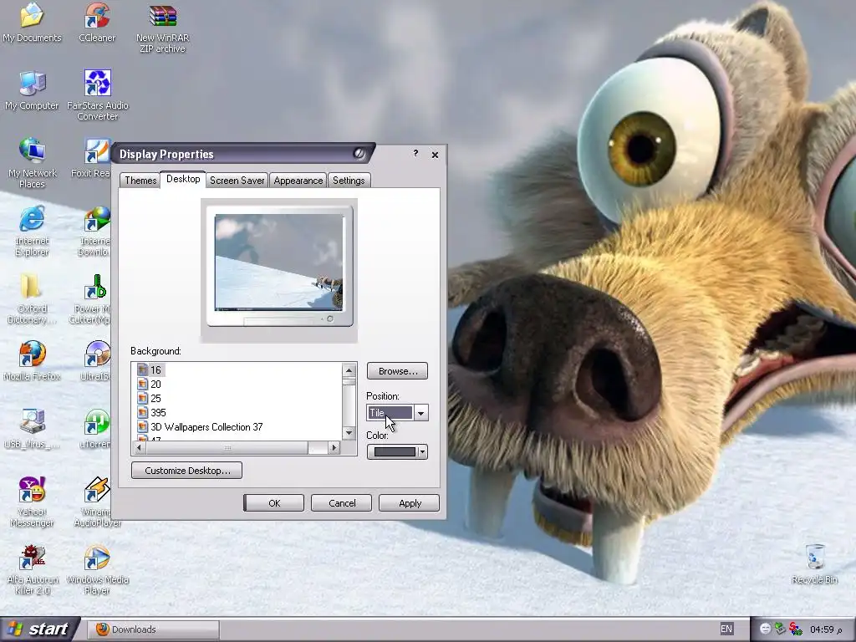This screenshot has height=642, width=856.
Task: Launch Internet Explorer from desktop
Action: 32,231
